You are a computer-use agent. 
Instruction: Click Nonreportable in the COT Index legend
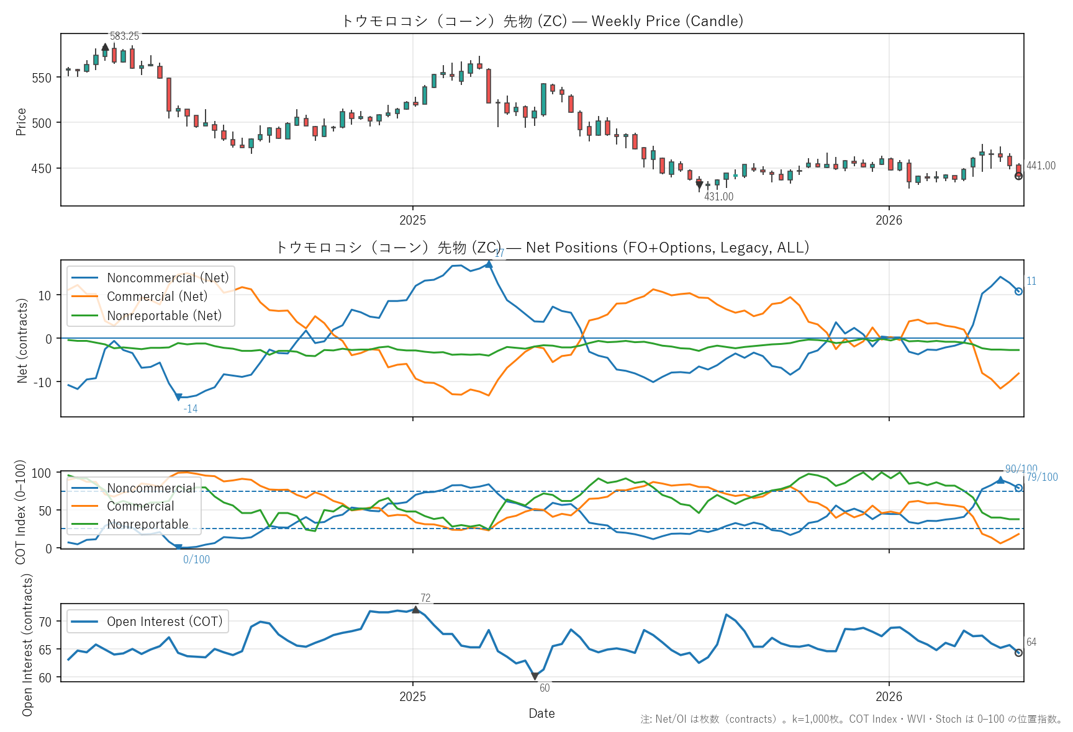pos(147,524)
